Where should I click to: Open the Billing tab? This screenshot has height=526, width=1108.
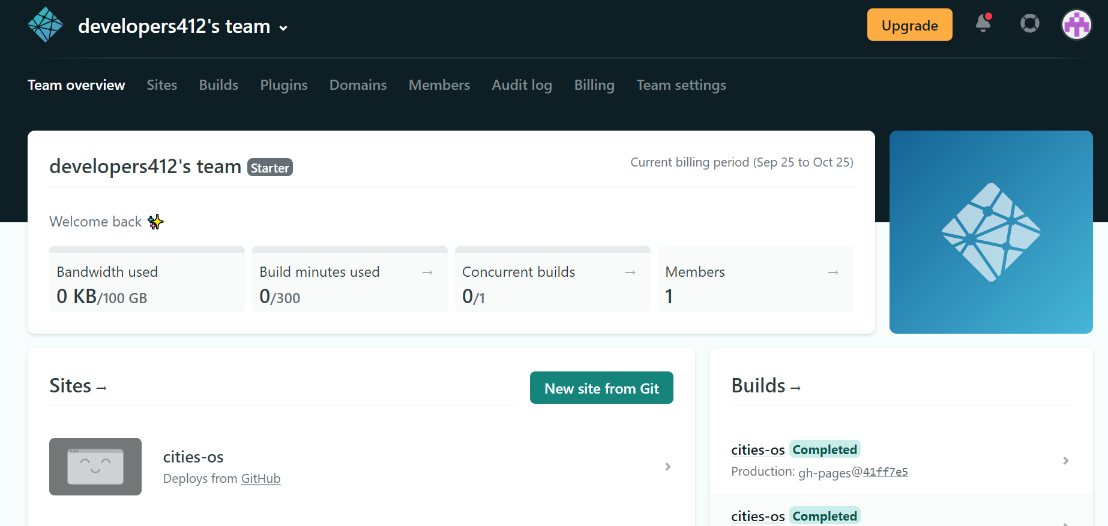click(x=594, y=85)
